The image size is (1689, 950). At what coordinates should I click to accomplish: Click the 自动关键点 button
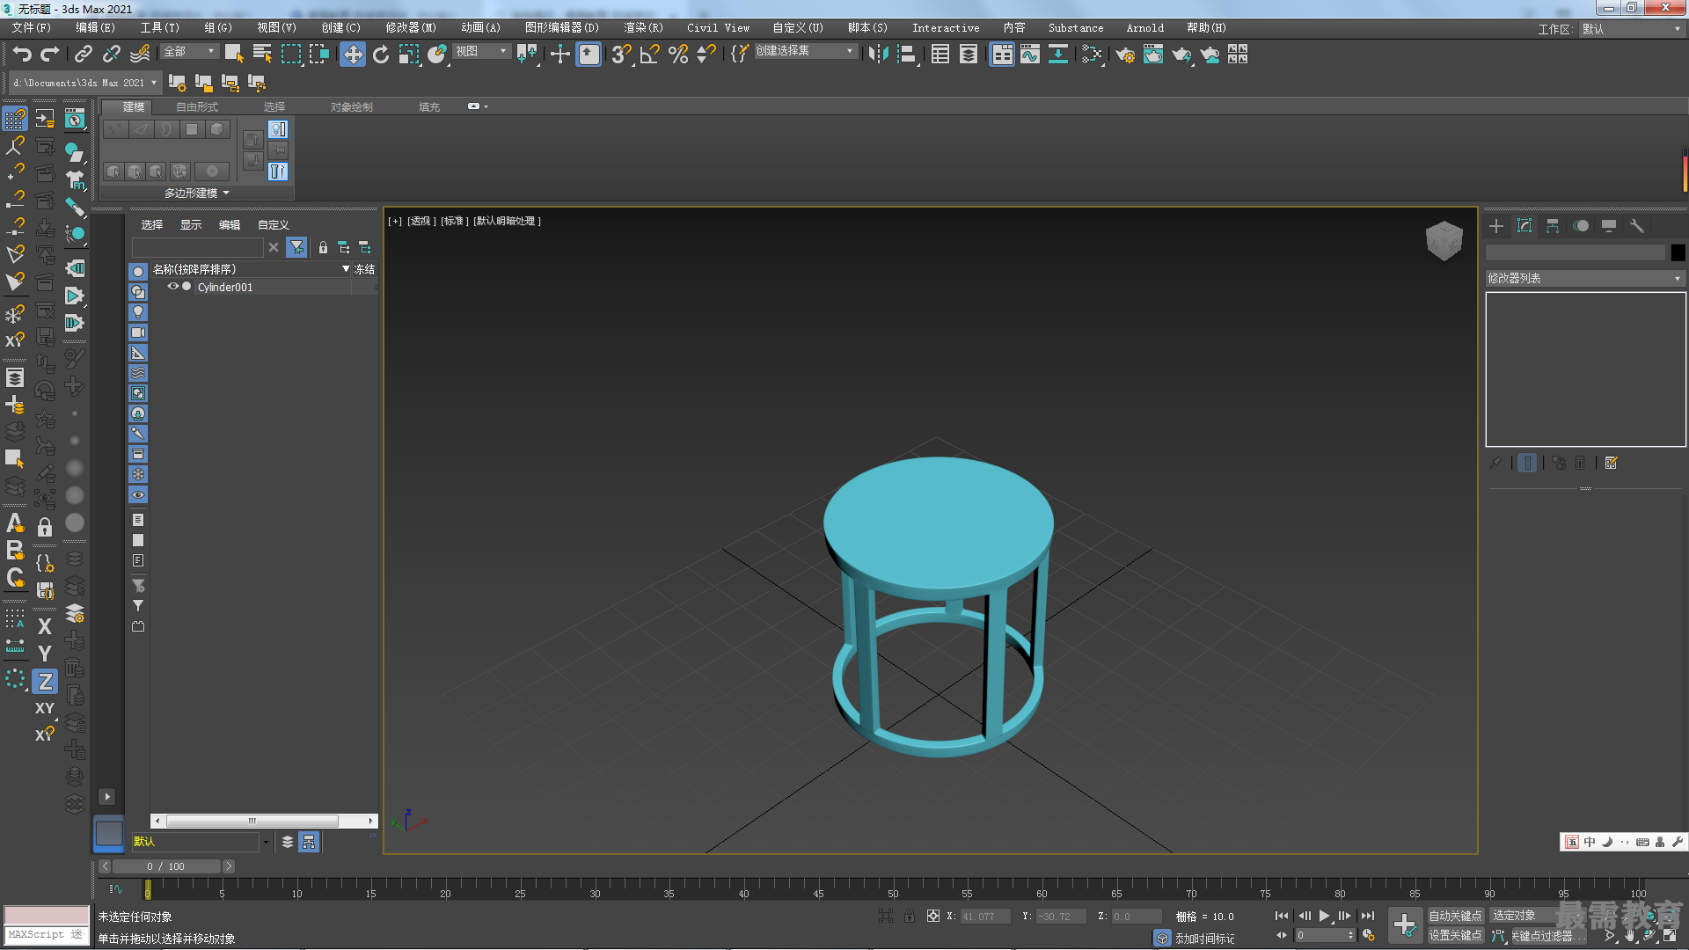pyautogui.click(x=1455, y=916)
